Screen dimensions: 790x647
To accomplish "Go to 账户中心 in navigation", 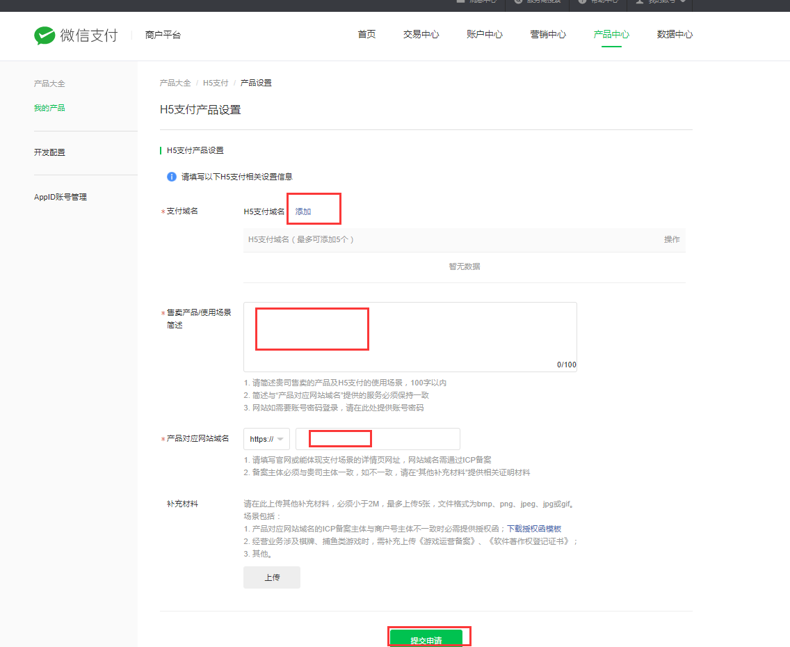I will [484, 34].
